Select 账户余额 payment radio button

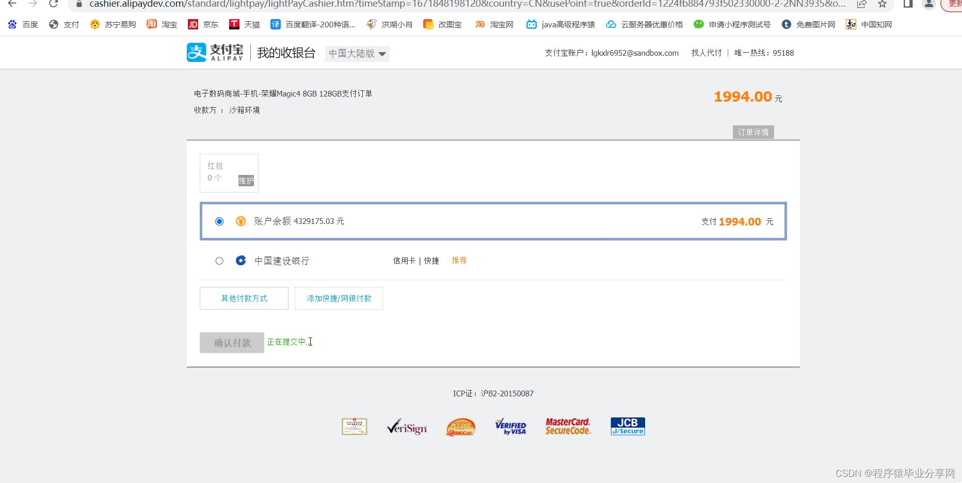219,221
